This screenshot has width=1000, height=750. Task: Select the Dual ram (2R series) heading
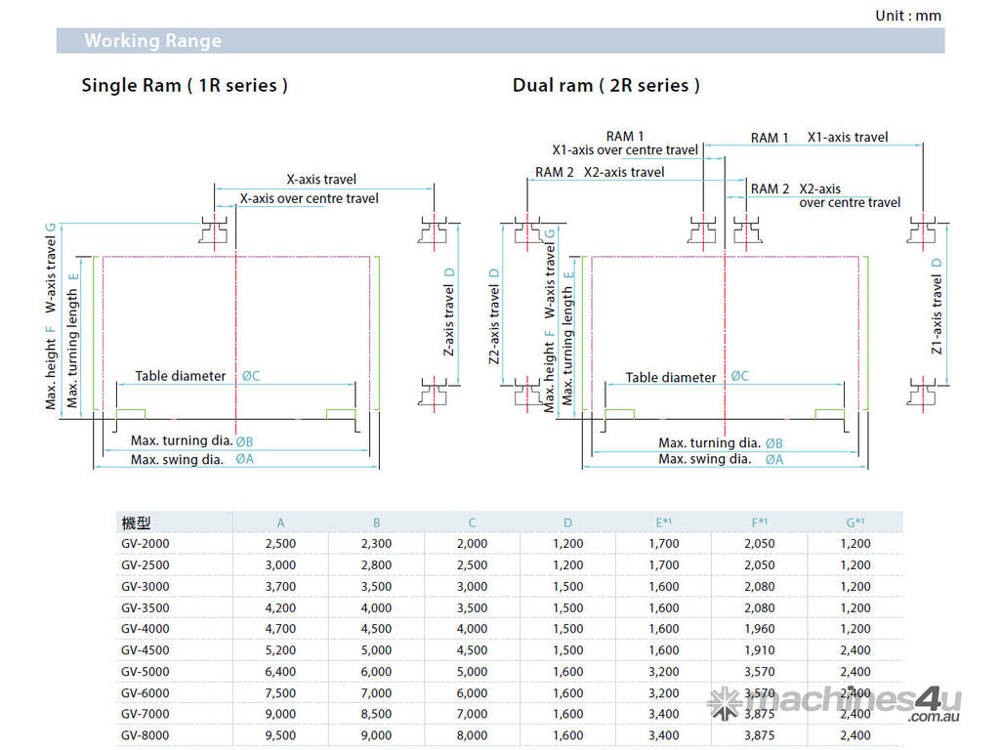(x=605, y=86)
